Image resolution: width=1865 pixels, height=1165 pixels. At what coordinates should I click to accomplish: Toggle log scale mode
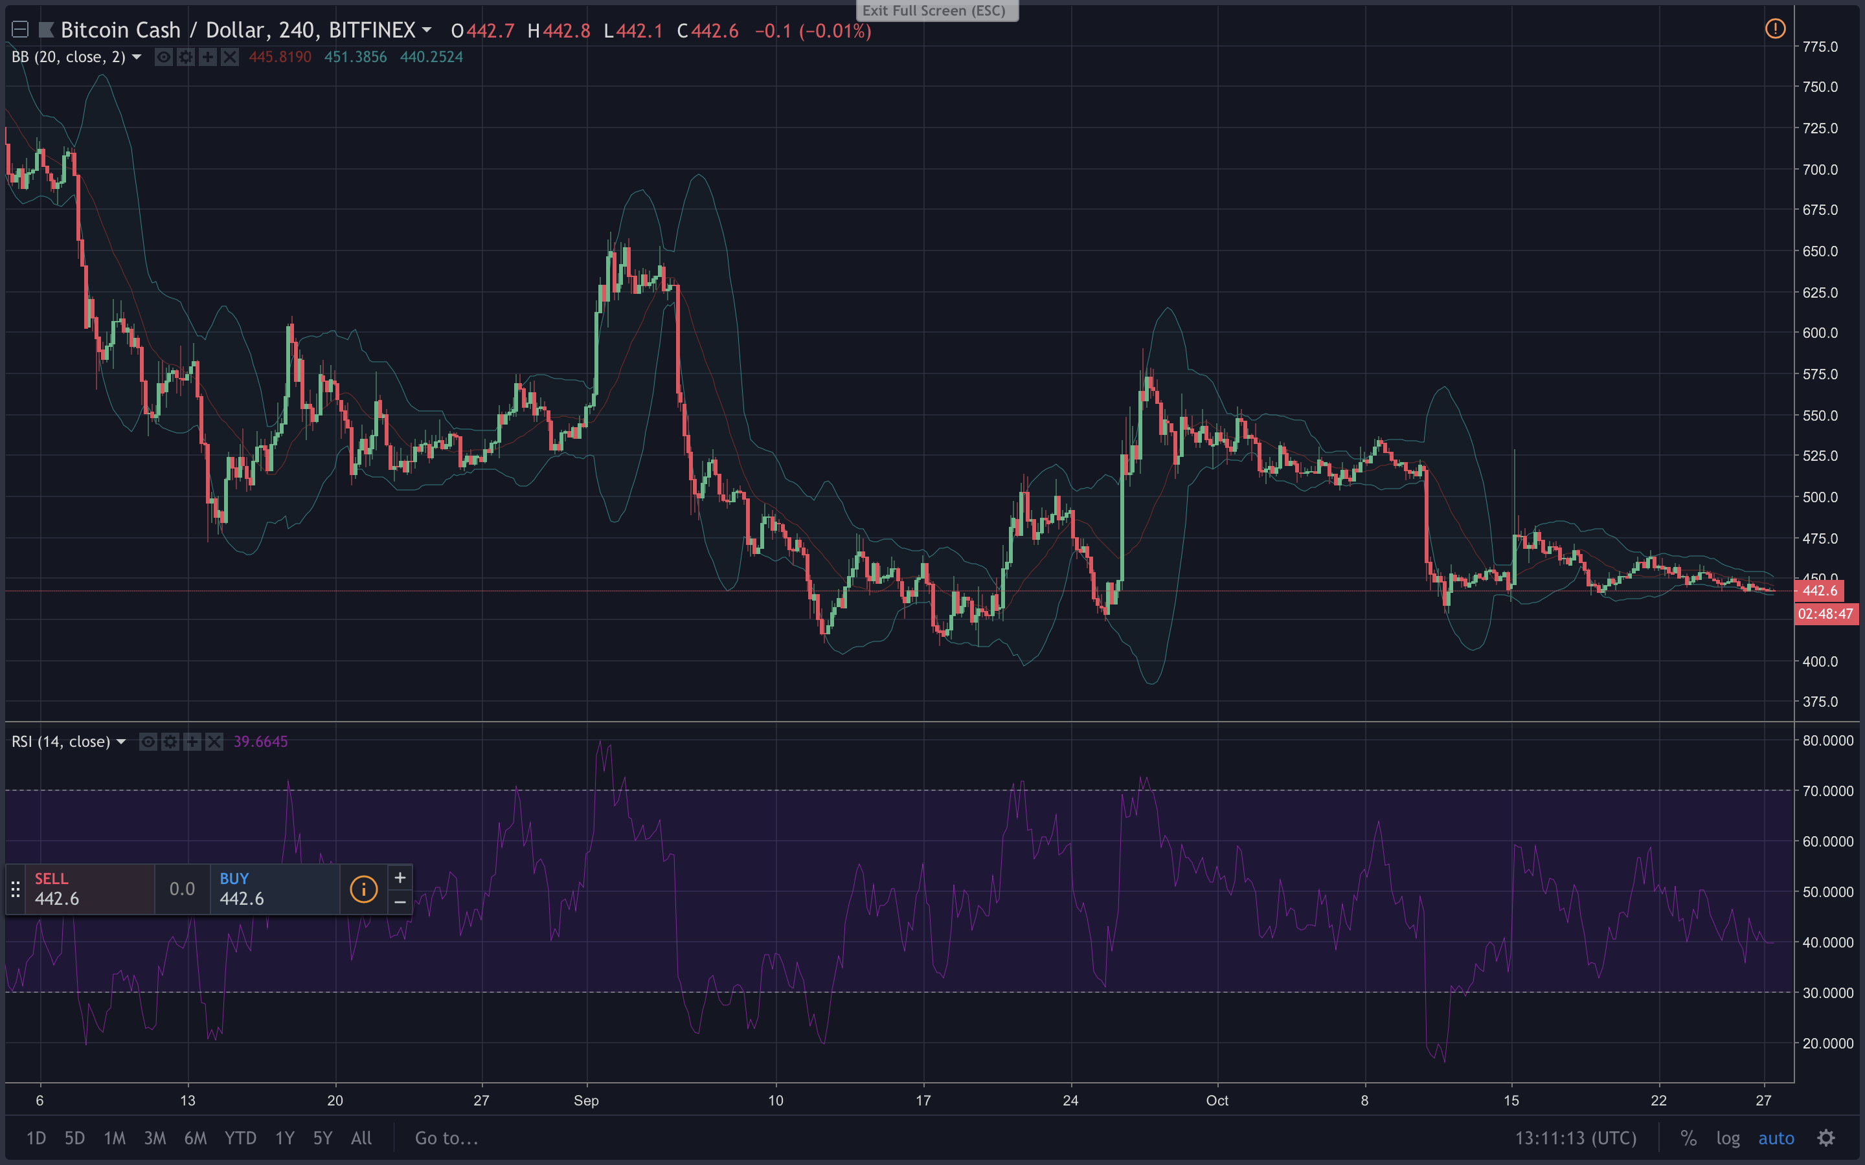pyautogui.click(x=1728, y=1138)
